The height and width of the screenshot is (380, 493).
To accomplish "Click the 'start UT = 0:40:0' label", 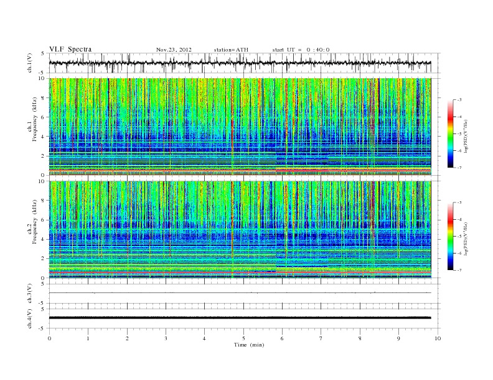I will pyautogui.click(x=301, y=50).
